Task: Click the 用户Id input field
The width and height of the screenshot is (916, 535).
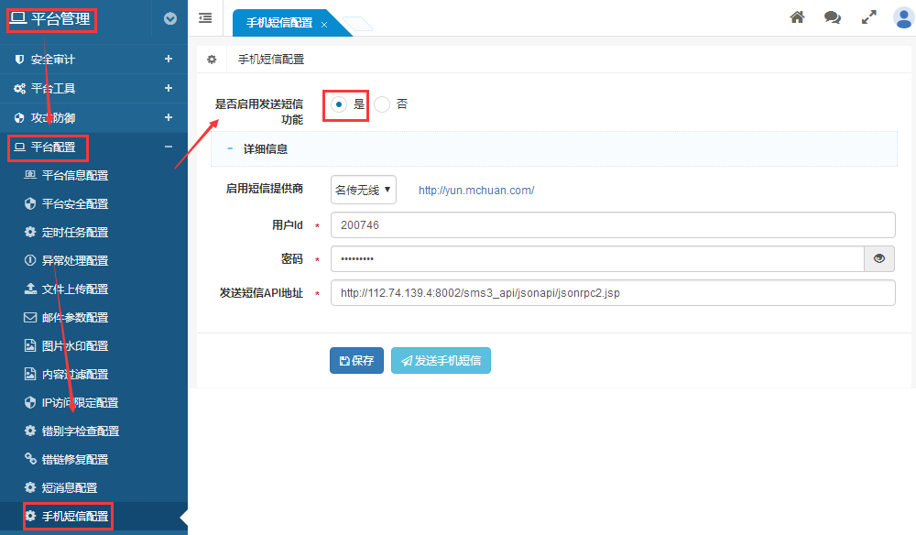Action: tap(612, 224)
